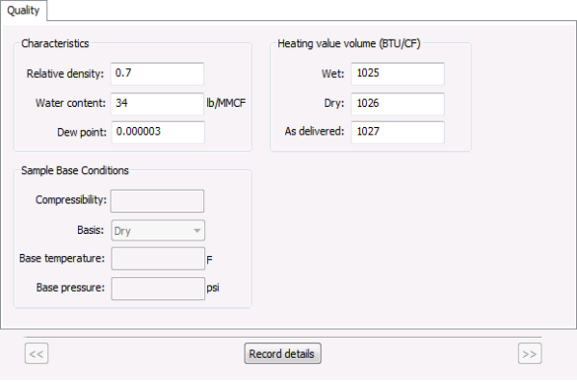Image resolution: width=577 pixels, height=382 pixels.
Task: Click the Dry heating value field 1026
Action: 398,103
